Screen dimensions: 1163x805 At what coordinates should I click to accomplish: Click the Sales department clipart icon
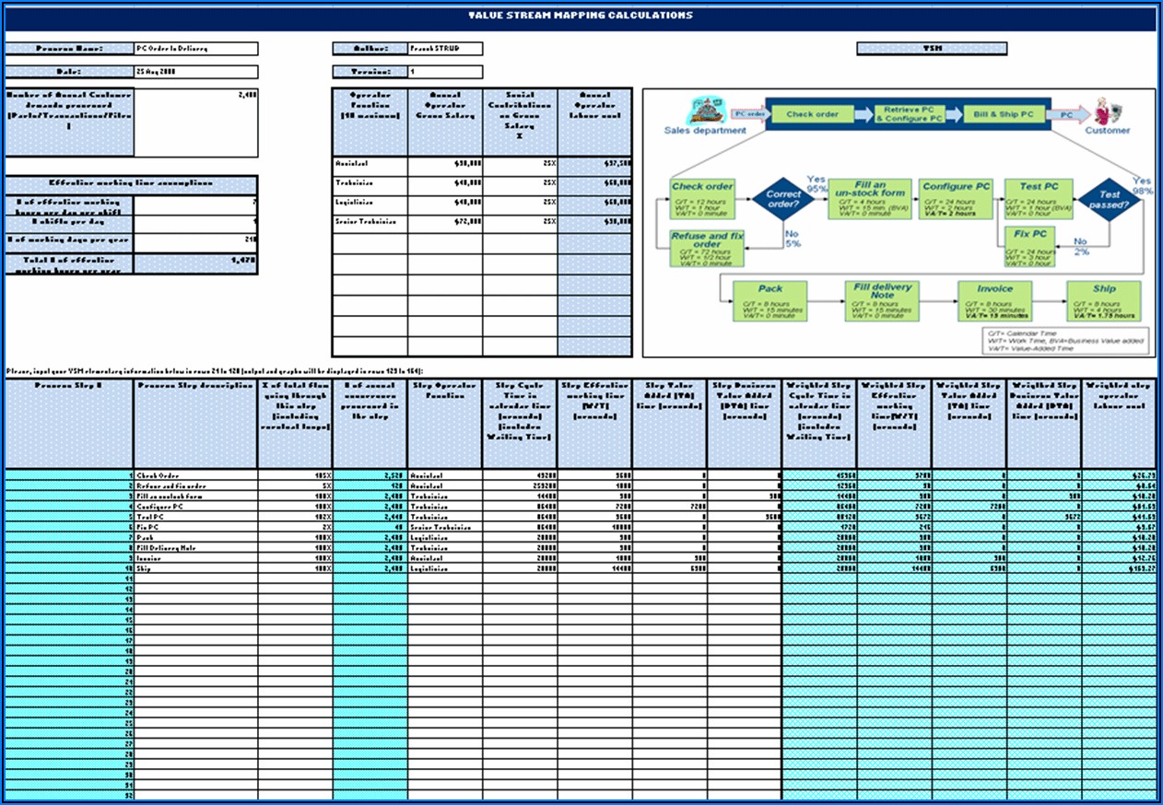pos(705,110)
